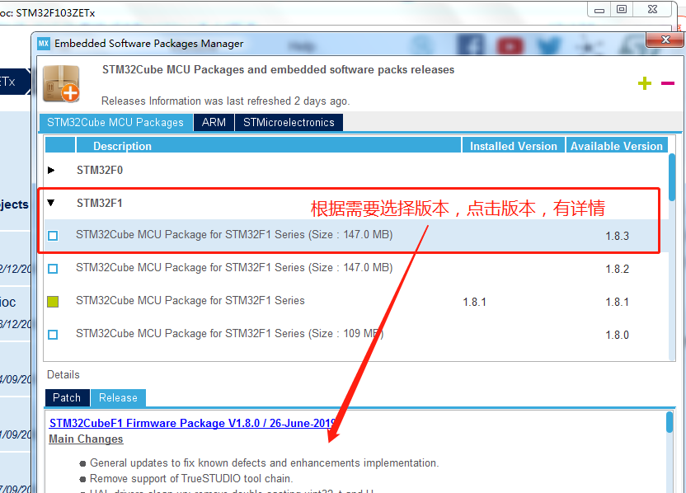
Task: Check the box for version 1.8.3 package
Action: [x=53, y=235]
